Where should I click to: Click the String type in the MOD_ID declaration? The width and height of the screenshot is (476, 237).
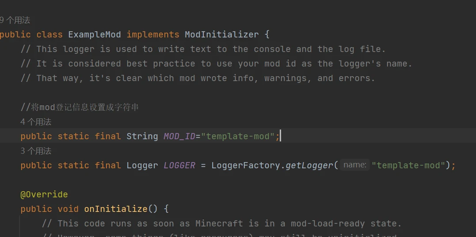(142, 137)
